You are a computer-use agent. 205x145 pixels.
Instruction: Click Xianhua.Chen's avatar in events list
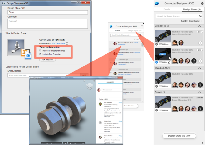[115, 73]
